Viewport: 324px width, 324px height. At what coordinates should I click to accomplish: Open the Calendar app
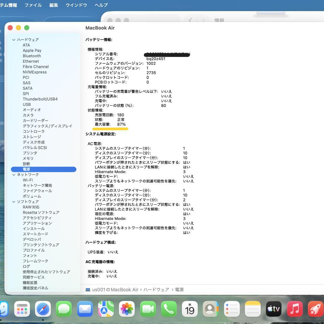click(190, 309)
